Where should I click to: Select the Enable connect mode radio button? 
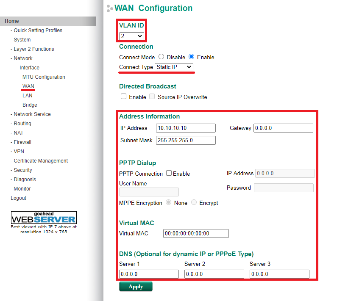[x=192, y=57]
